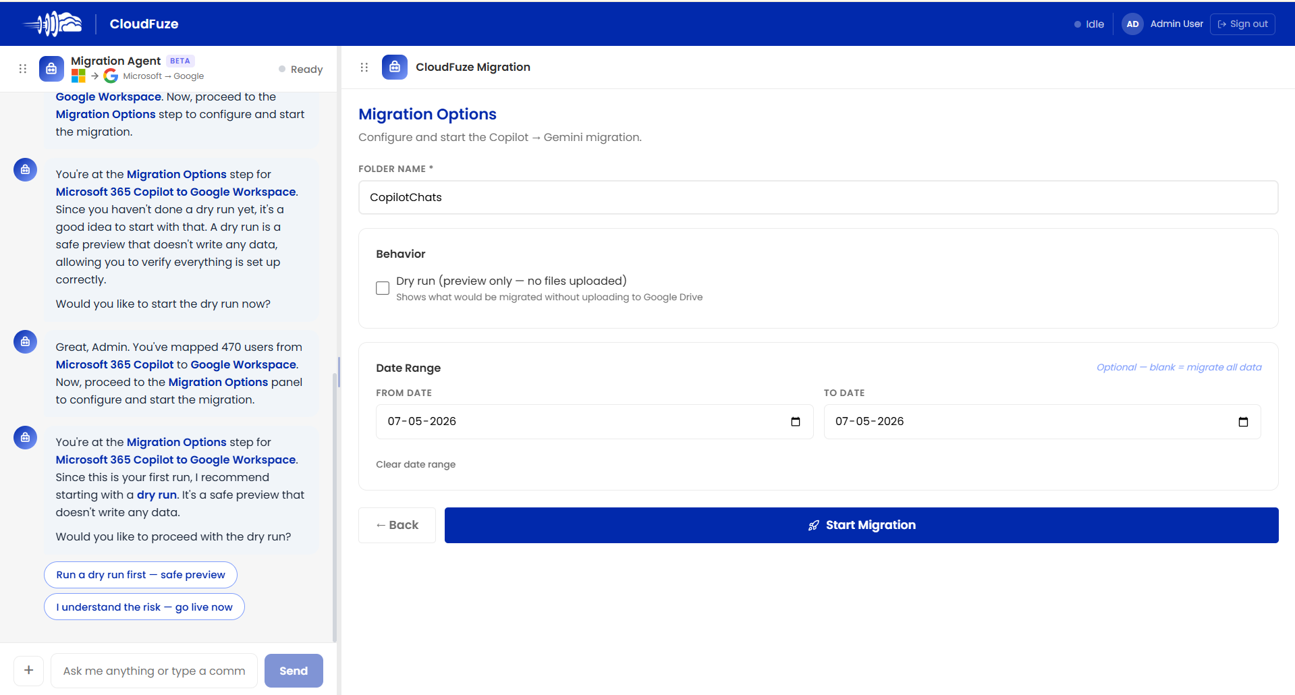Image resolution: width=1295 pixels, height=695 pixels.
Task: Click the Migration Agent panel drag handle
Action: click(23, 69)
